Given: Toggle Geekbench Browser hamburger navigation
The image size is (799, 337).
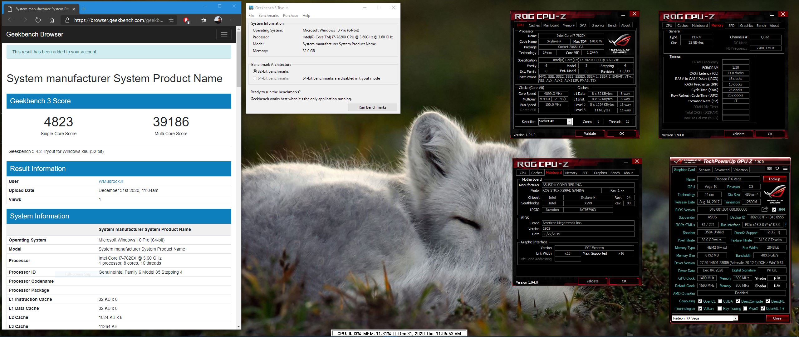Looking at the screenshot, I should 224,35.
